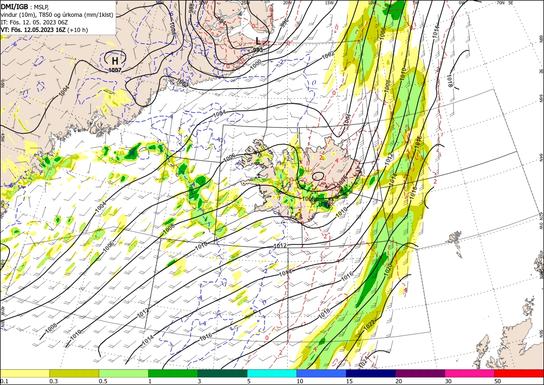
Task: Click the legend value '0.5'
Action: (x=103, y=381)
